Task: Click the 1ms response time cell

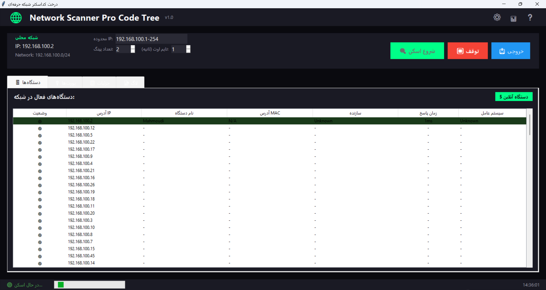Action: pyautogui.click(x=428, y=121)
